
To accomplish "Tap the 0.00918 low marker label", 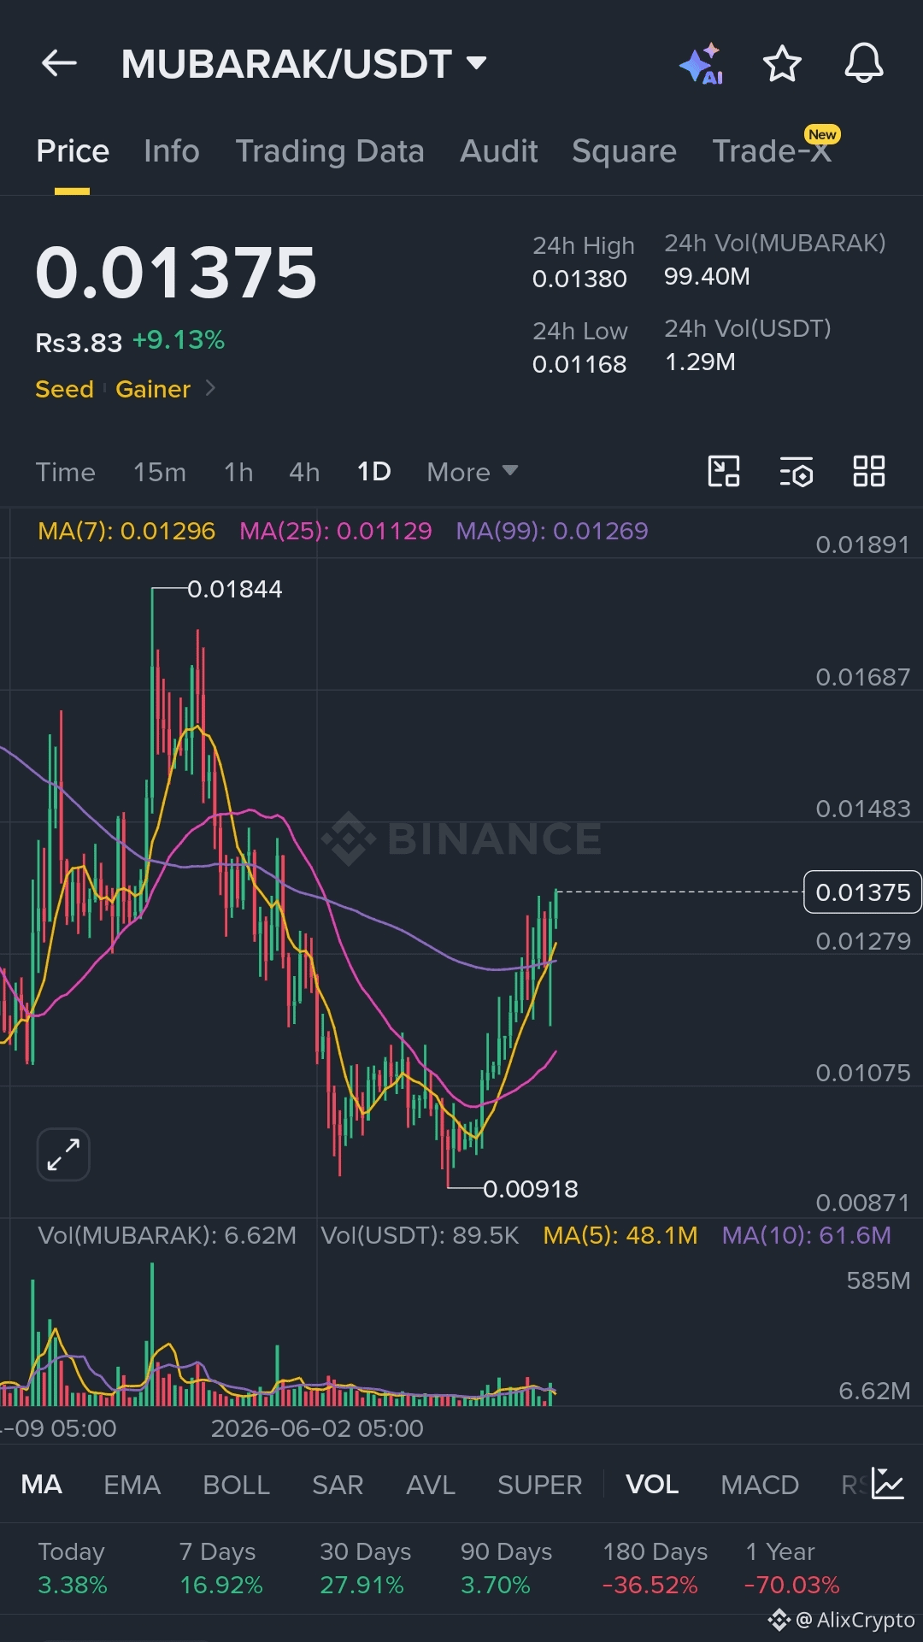I will pyautogui.click(x=531, y=1189).
